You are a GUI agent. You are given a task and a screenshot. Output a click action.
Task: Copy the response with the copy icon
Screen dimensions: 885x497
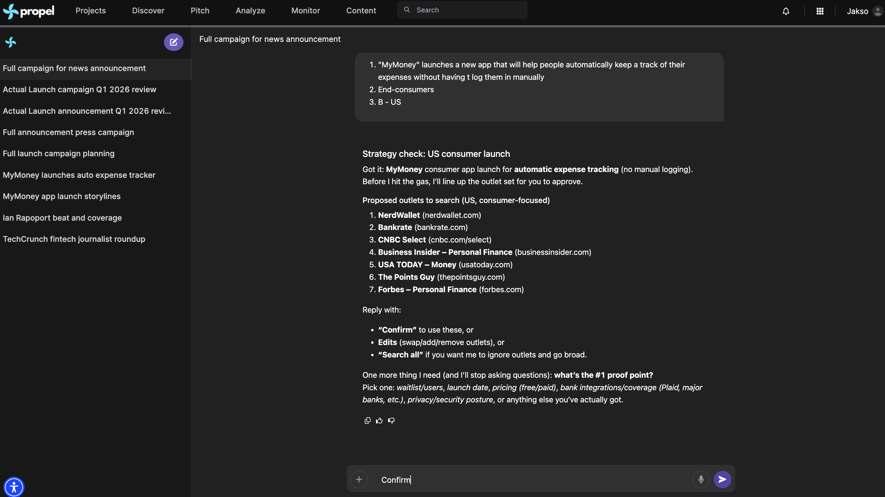367,421
